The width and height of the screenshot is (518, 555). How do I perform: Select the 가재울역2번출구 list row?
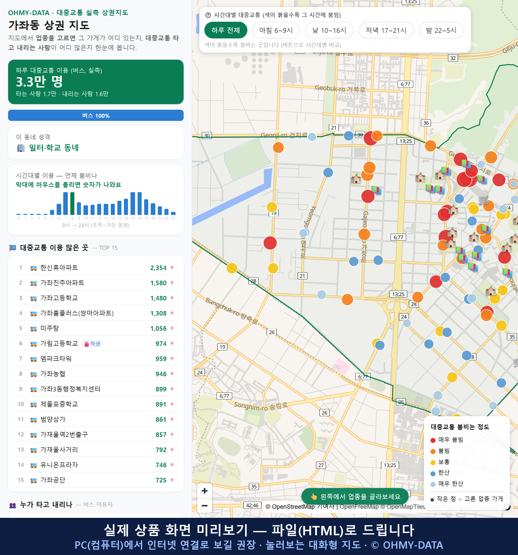coord(96,435)
